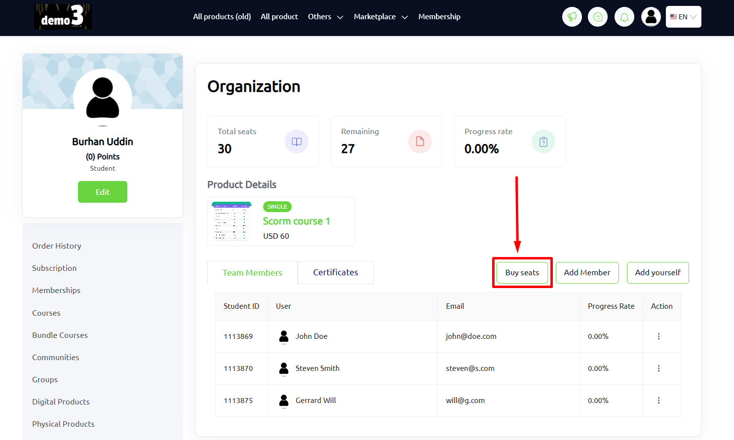Click the SINGLE badge on product

click(277, 207)
